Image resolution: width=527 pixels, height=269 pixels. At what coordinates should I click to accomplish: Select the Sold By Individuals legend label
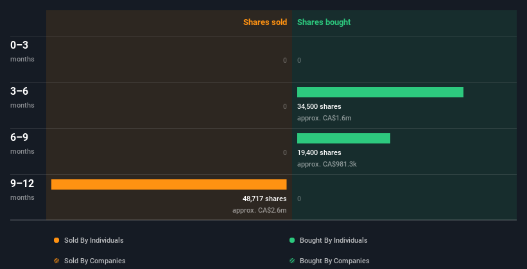pyautogui.click(x=94, y=240)
